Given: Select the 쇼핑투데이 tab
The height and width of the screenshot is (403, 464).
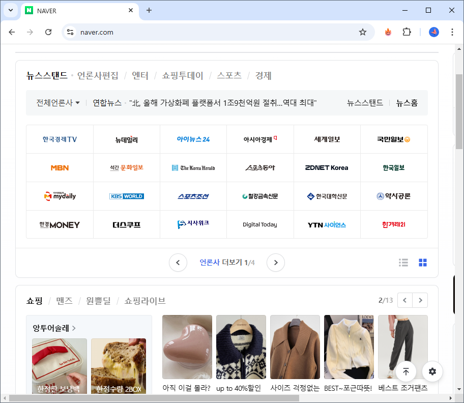Looking at the screenshot, I should [x=183, y=75].
